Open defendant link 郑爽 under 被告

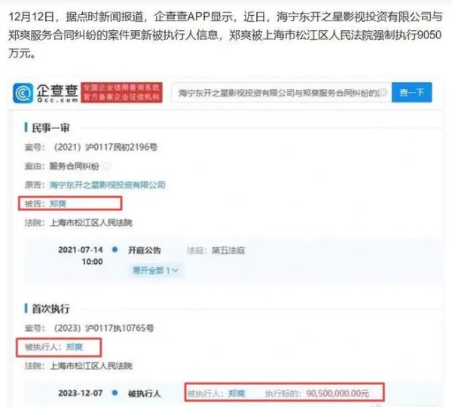pyautogui.click(x=58, y=203)
